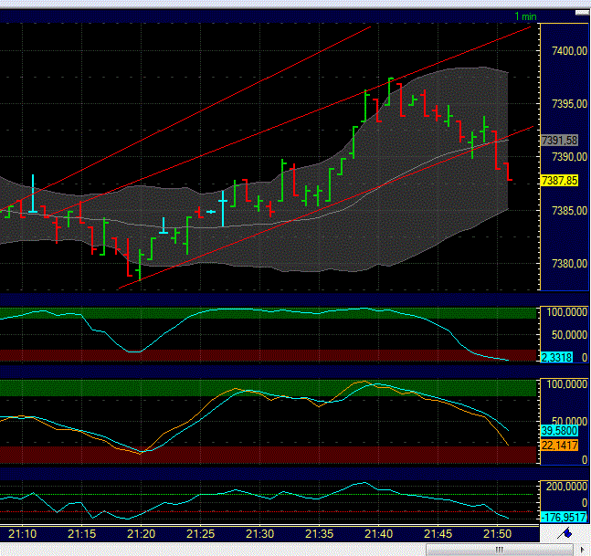Click the 7385,00 price axis label
Image resolution: width=591 pixels, height=556 pixels.
(x=569, y=211)
